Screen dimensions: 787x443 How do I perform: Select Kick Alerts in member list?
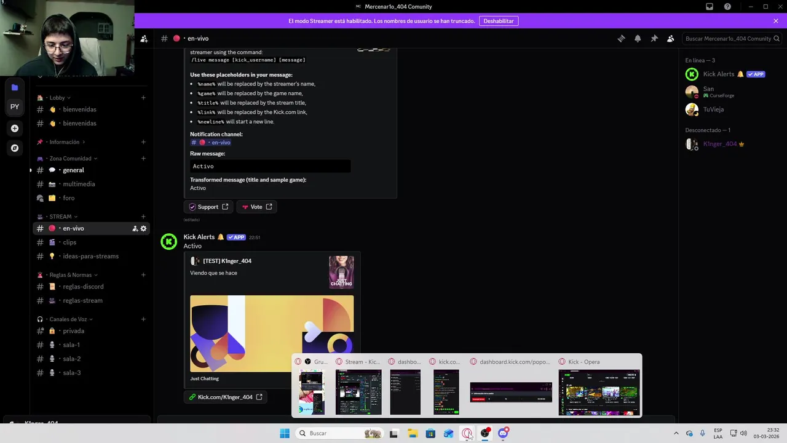(x=729, y=74)
